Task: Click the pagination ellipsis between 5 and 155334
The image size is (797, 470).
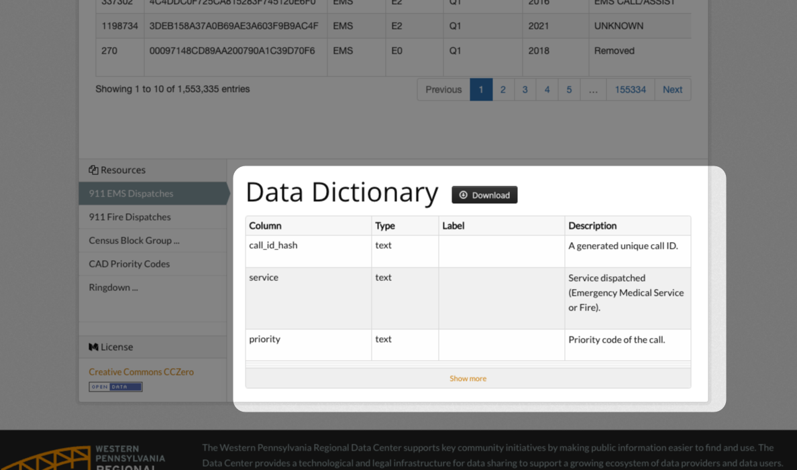Action: [593, 89]
